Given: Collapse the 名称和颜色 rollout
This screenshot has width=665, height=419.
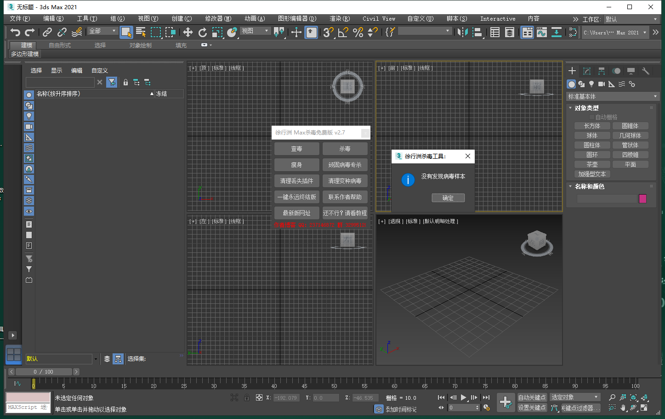Looking at the screenshot, I should (x=589, y=186).
